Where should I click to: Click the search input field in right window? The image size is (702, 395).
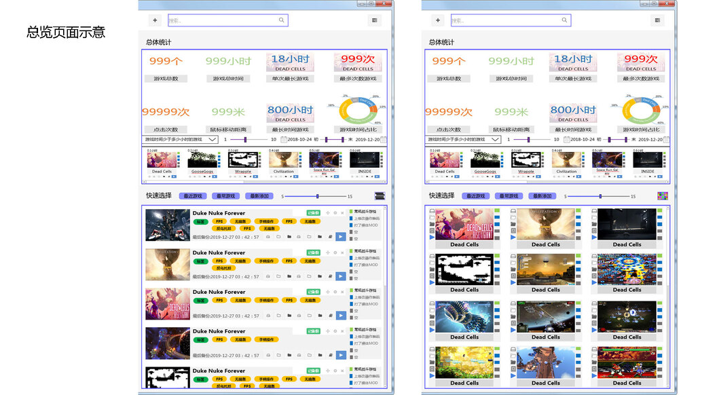511,20
